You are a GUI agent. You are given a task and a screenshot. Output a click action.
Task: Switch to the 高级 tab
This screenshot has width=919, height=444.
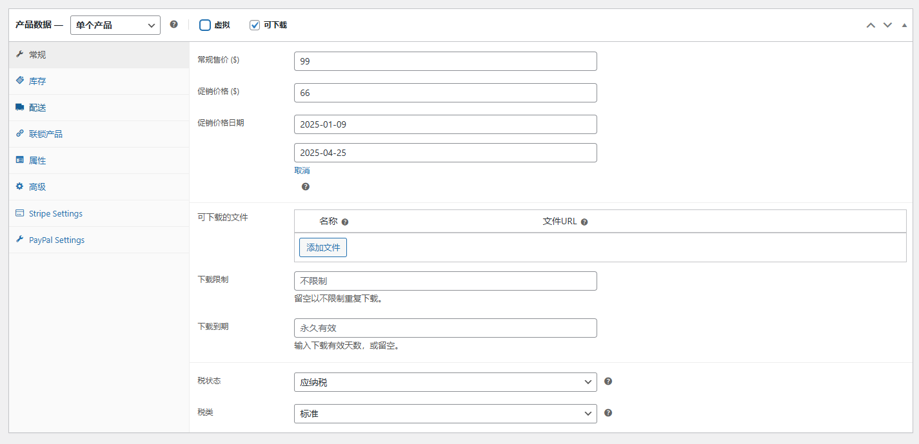pos(99,187)
